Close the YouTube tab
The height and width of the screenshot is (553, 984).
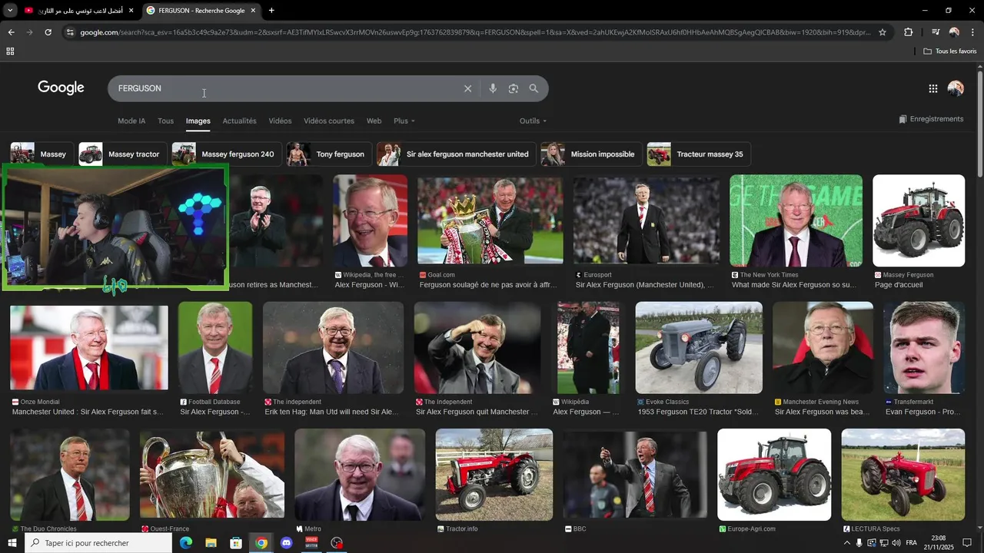(x=131, y=11)
